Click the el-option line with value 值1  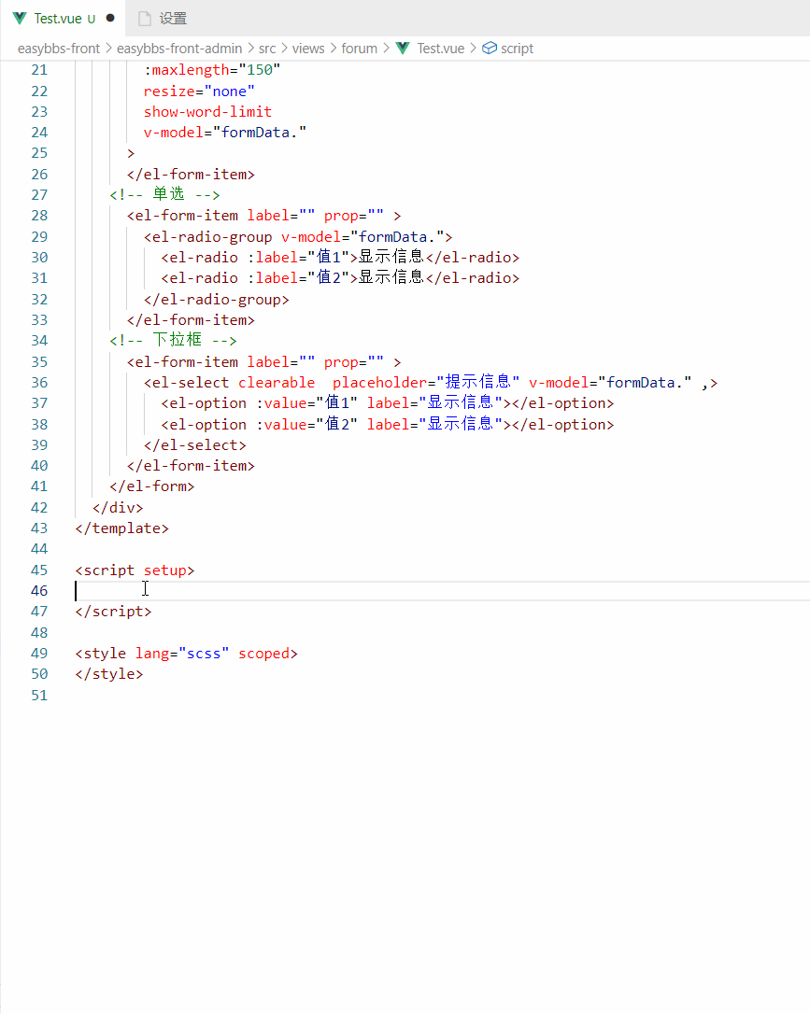tap(388, 402)
